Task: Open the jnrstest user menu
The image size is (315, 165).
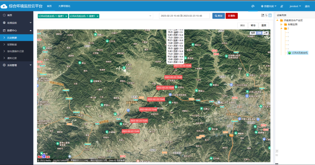Action: (x=295, y=6)
